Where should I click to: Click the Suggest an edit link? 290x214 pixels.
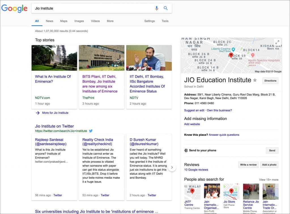click(x=194, y=110)
